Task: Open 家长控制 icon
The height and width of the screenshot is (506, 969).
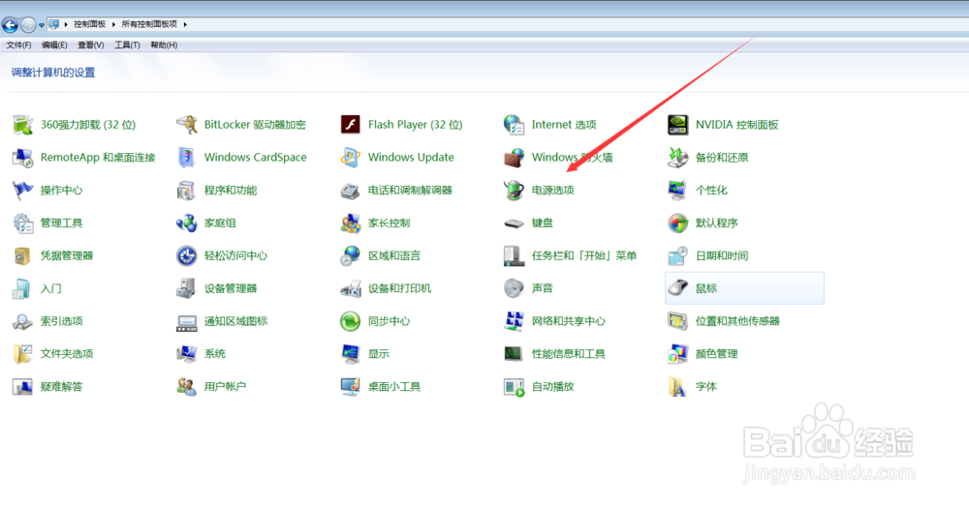Action: 351,223
